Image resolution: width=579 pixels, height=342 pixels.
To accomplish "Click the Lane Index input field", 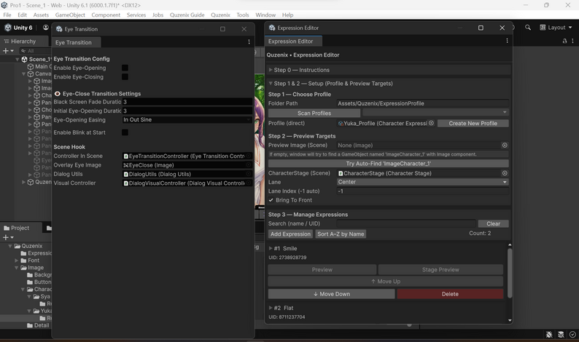I will [422, 191].
